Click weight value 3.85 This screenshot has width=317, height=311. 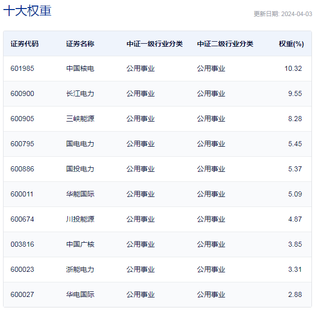pyautogui.click(x=295, y=244)
